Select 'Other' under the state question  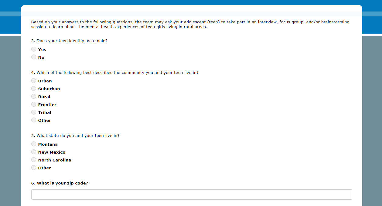34,168
